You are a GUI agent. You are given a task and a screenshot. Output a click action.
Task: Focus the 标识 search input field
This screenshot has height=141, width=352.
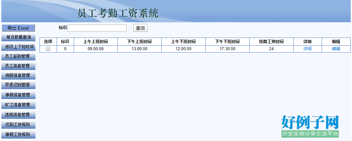(97, 28)
